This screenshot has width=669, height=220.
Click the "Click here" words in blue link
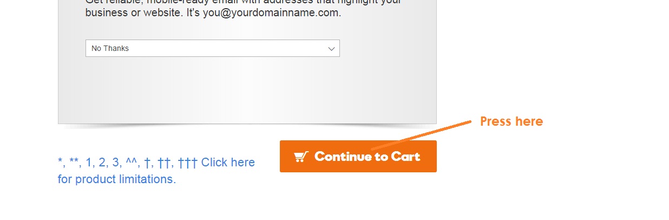[228, 162]
